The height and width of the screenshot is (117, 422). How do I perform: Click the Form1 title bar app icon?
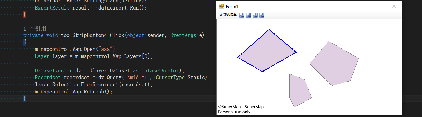tap(221, 6)
